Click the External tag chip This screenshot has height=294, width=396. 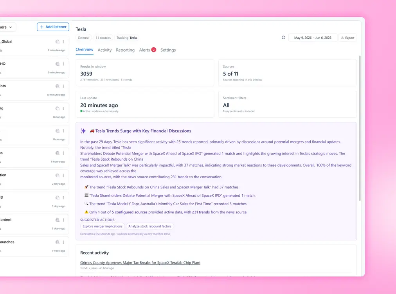(x=84, y=38)
